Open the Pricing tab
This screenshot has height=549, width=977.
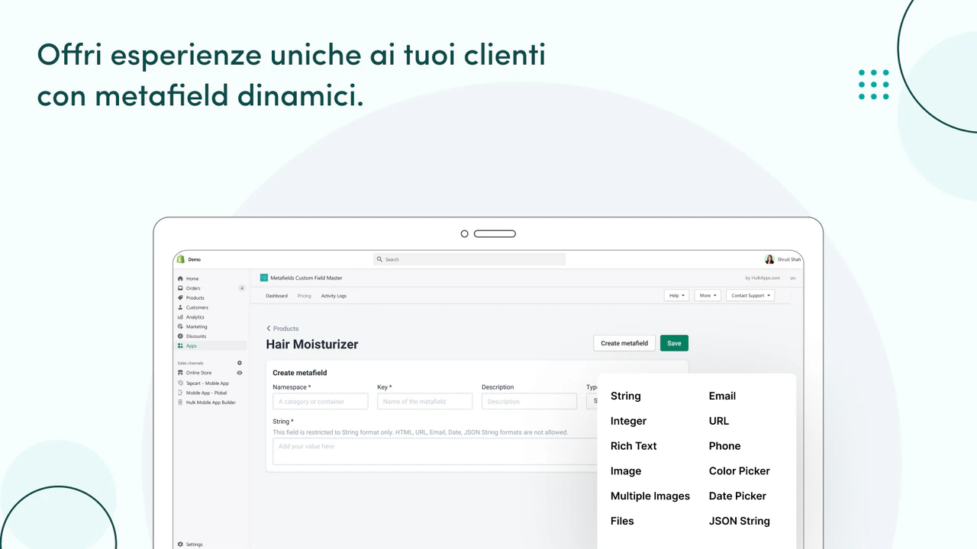tap(305, 296)
